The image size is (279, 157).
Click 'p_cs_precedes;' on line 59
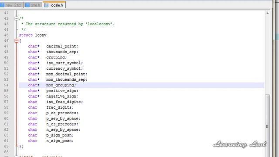click(x=62, y=113)
